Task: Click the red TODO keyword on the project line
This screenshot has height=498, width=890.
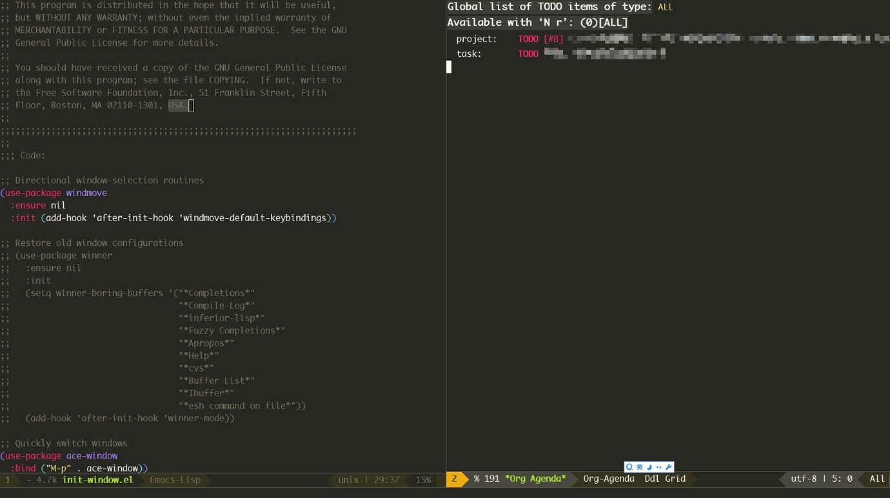Action: point(528,39)
